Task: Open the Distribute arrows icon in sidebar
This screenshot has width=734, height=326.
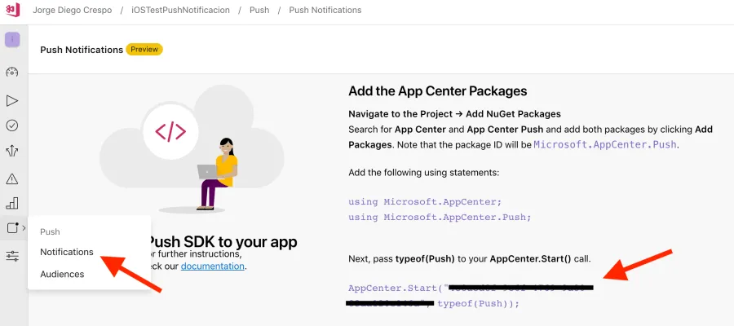Action: (x=12, y=151)
